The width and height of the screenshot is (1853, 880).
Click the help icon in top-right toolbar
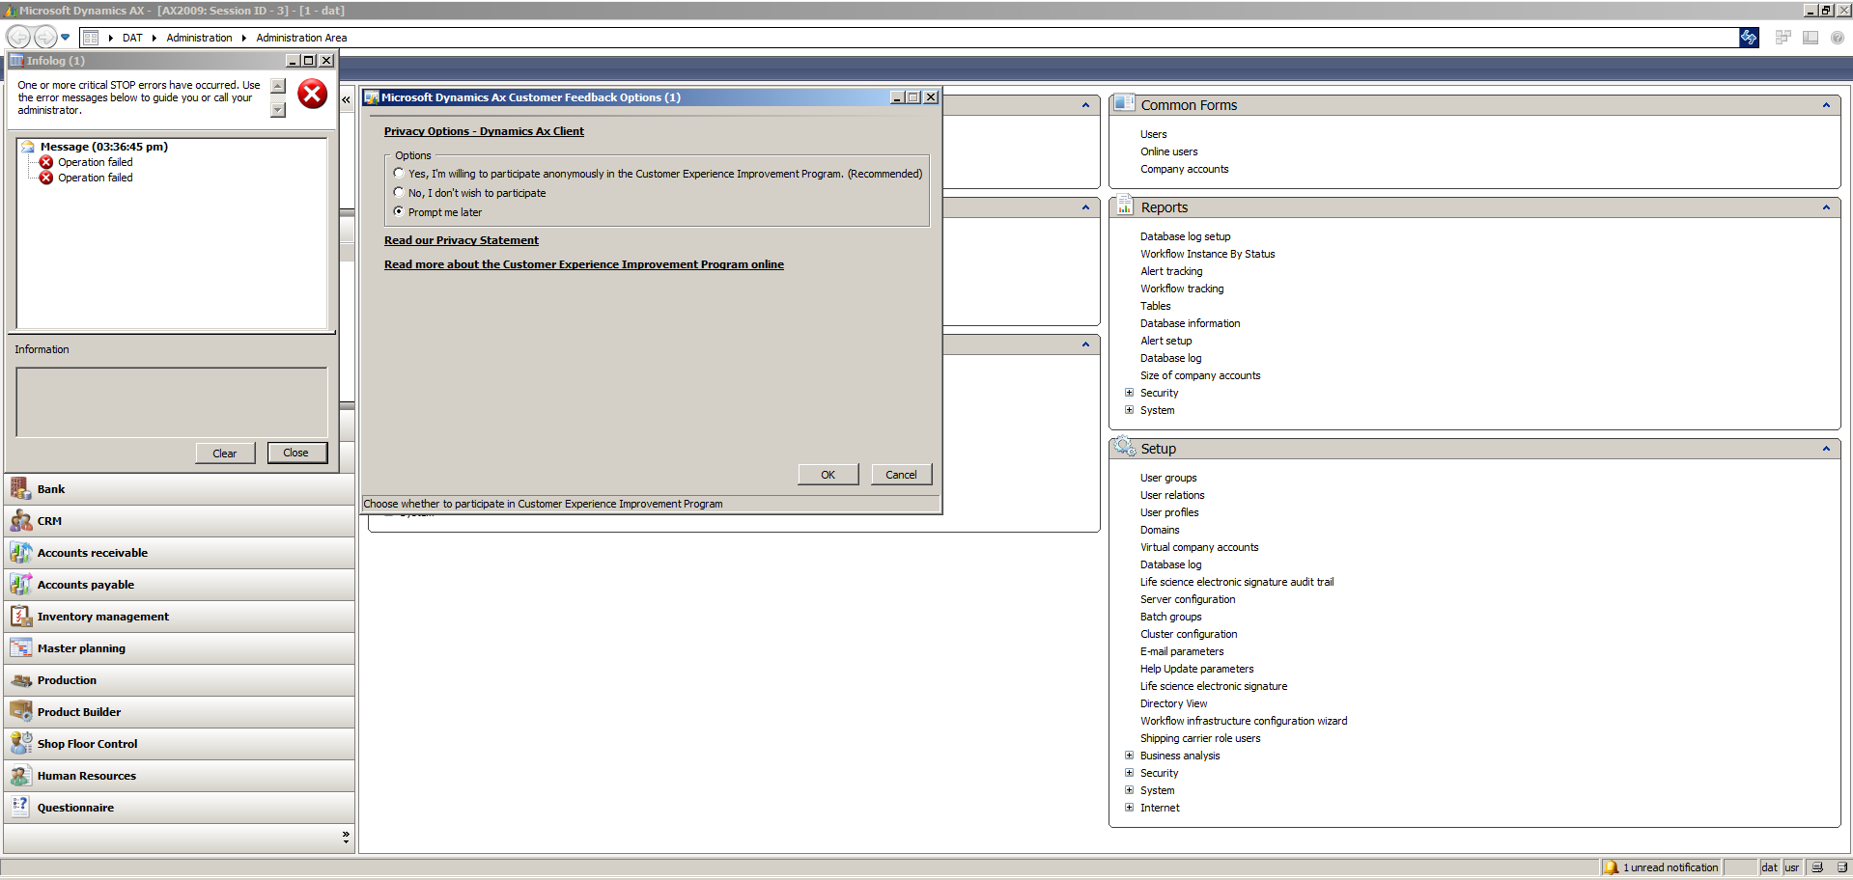1838,38
